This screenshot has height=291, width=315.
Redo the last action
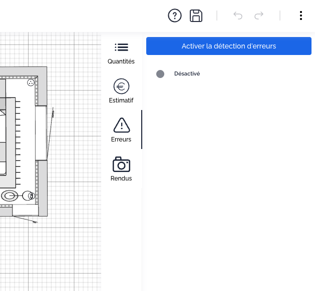tap(259, 15)
